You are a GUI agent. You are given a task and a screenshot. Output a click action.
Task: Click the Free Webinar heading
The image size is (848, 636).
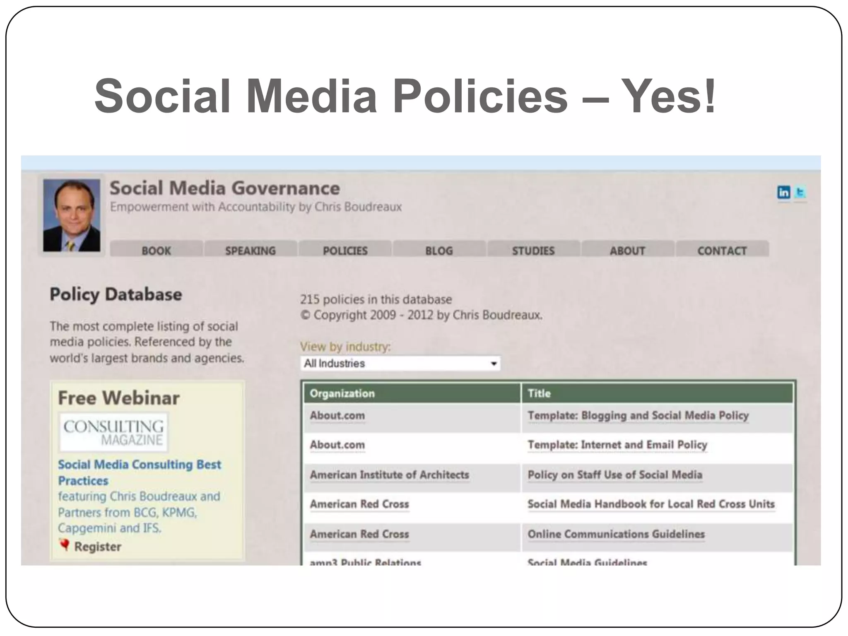[x=119, y=398]
